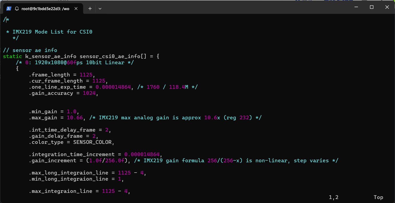The image size is (395, 203).
Task: Click the bell icon in the tab
Action: click(17, 9)
